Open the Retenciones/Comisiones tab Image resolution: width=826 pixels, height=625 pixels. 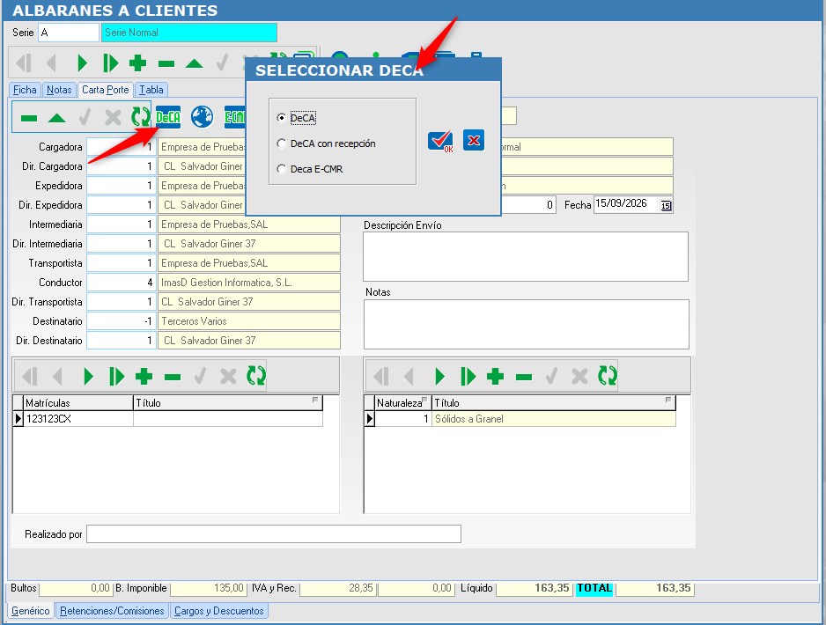click(112, 611)
